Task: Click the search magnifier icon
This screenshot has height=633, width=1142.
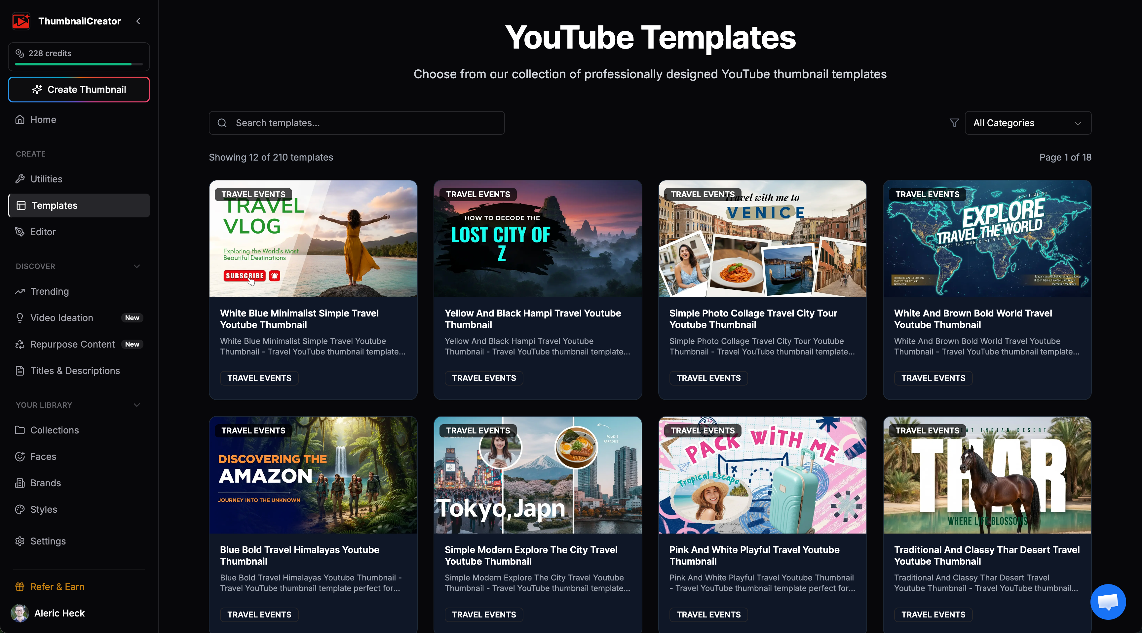Action: pos(222,123)
